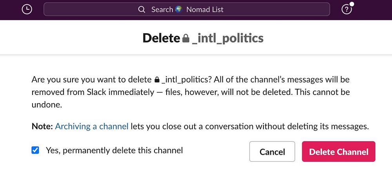
Task: Click the lock icon in dialog title
Action: click(x=186, y=38)
